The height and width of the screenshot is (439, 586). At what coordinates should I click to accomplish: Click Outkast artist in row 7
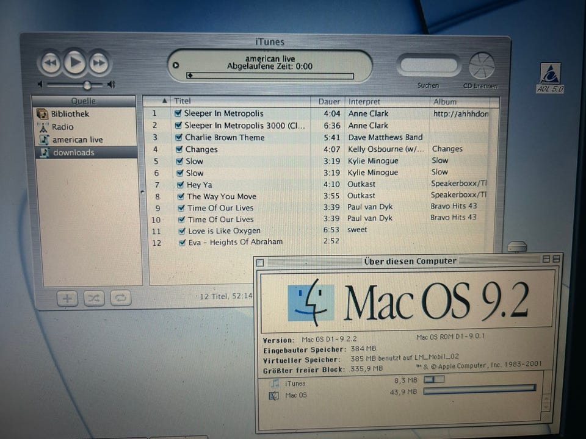pyautogui.click(x=361, y=184)
